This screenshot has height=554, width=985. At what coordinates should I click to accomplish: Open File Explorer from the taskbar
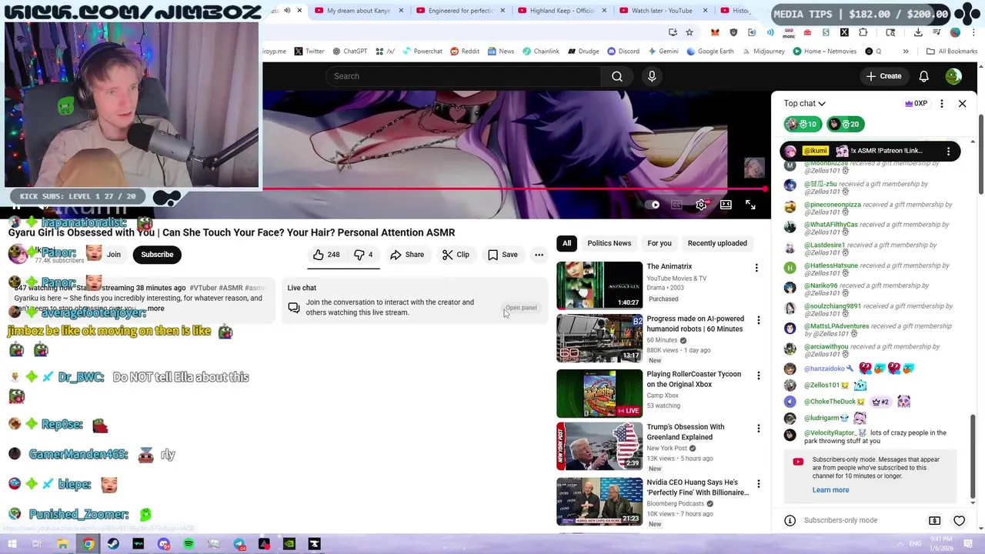tap(63, 544)
